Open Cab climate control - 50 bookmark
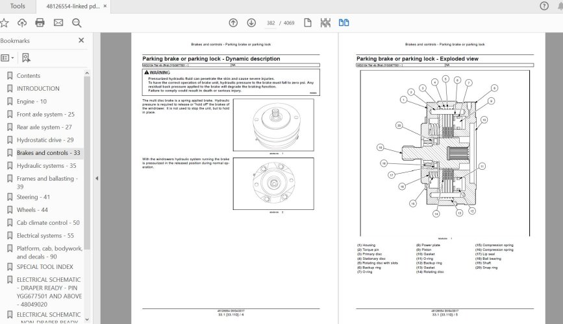The height and width of the screenshot is (324, 563). 48,223
